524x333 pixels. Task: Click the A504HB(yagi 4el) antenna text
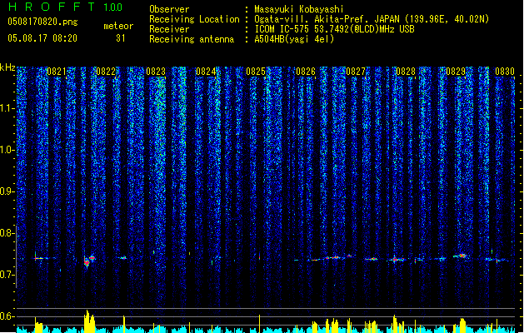tap(294, 39)
